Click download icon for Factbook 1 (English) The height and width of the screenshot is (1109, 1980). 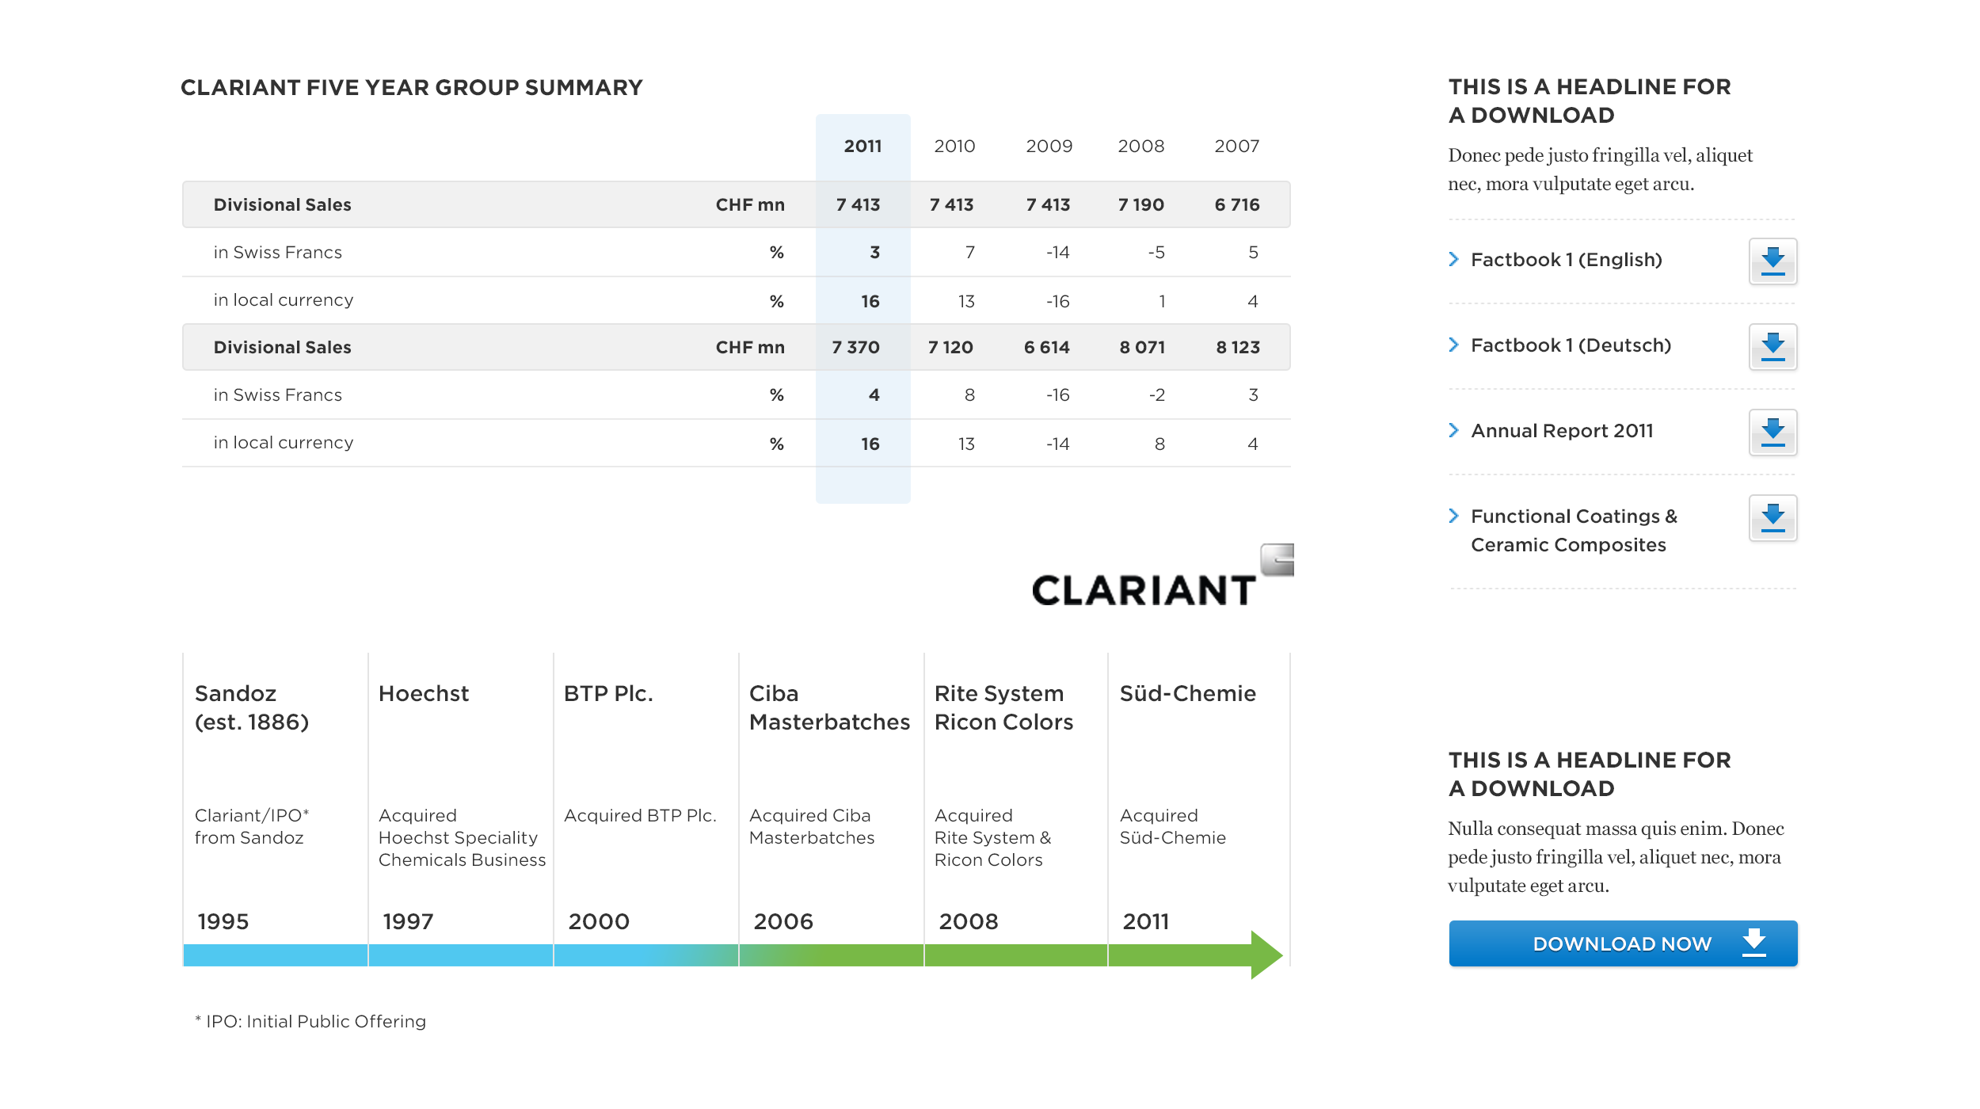click(1772, 261)
